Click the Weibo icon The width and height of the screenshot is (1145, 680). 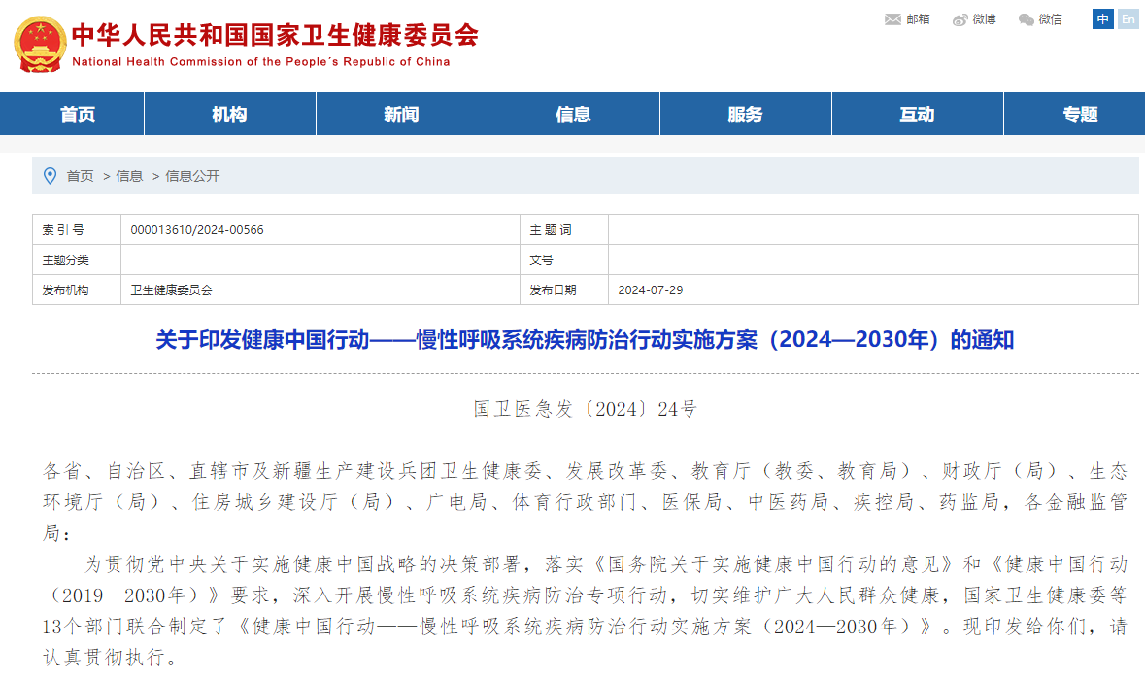(x=960, y=19)
